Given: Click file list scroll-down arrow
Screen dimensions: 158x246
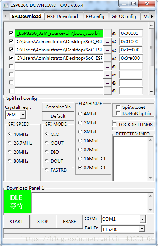Looking at the screenshot, I should pos(152,92).
